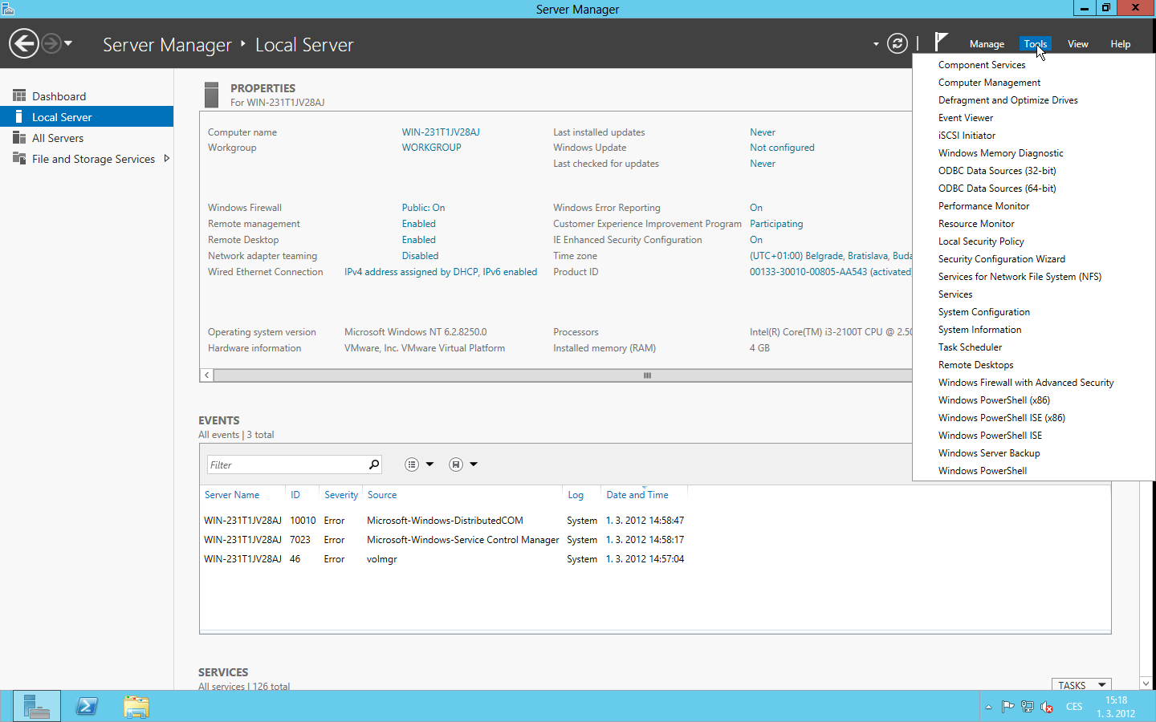Open Services entry in Tools menu
Viewport: 1156px width, 722px height.
tap(955, 294)
